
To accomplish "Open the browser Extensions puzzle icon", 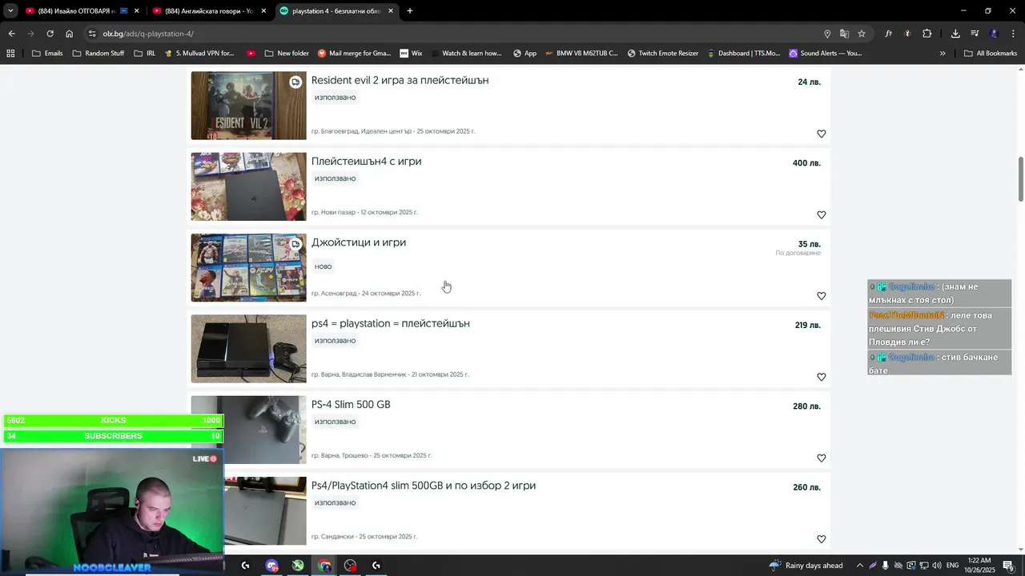I will point(927,34).
